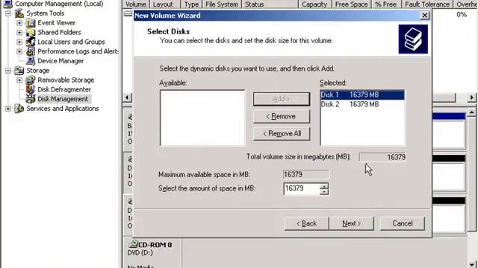The width and height of the screenshot is (478, 268).
Task: Open the Device Manager icon
Action: click(31, 61)
